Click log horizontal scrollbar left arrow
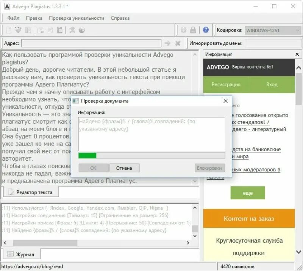This screenshot has height=271, width=303. click(5, 243)
